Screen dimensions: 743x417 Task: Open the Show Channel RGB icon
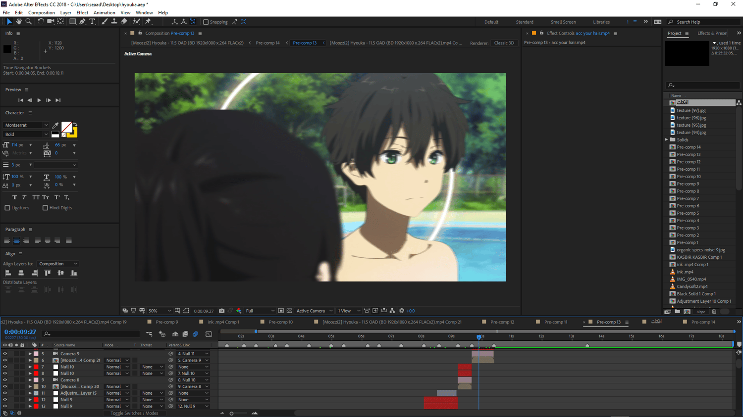pyautogui.click(x=239, y=311)
